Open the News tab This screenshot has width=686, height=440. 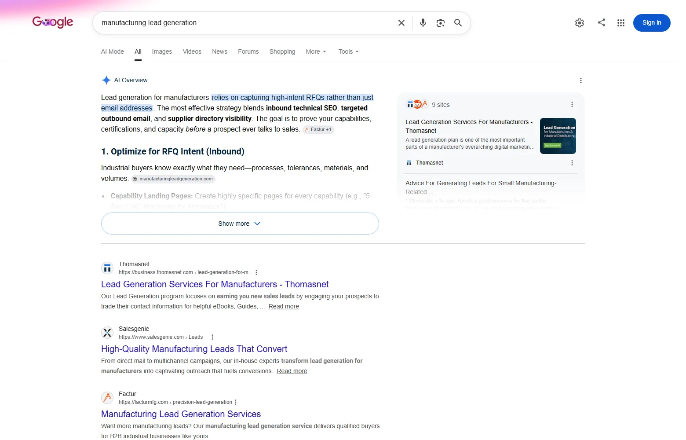(220, 51)
